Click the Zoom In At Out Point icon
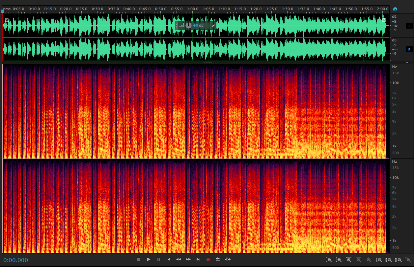The width and height of the screenshot is (414, 267). tap(389, 260)
